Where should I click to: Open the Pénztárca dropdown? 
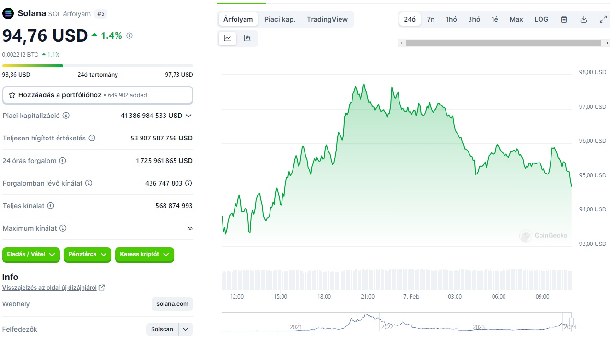(87, 255)
